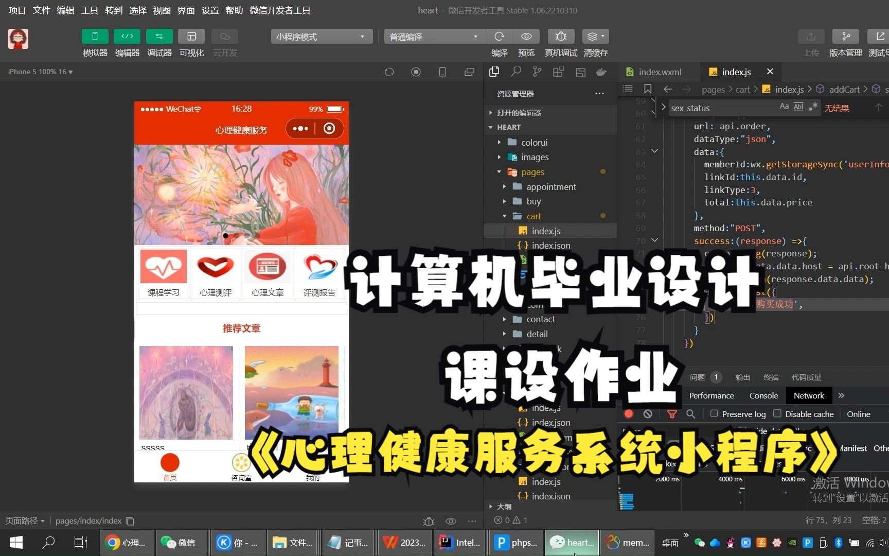
Task: Click the simulator phone device icon
Action: point(442,72)
